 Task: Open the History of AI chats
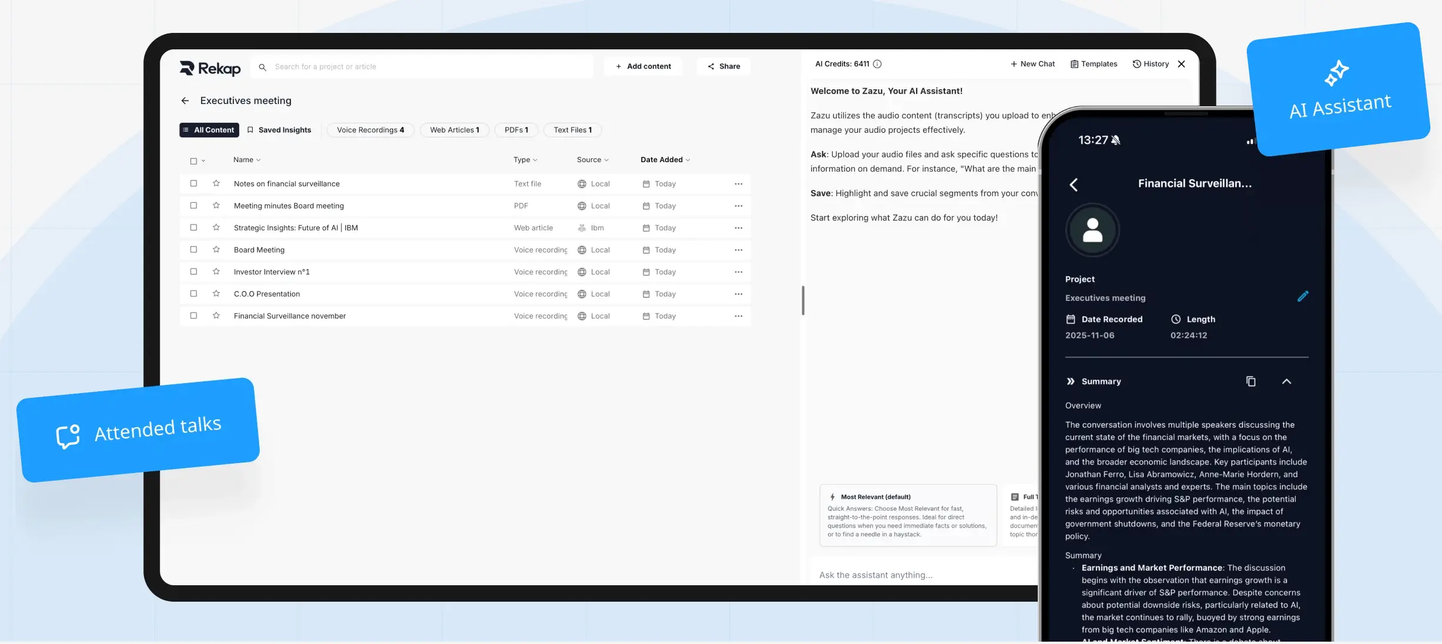[x=1151, y=63]
